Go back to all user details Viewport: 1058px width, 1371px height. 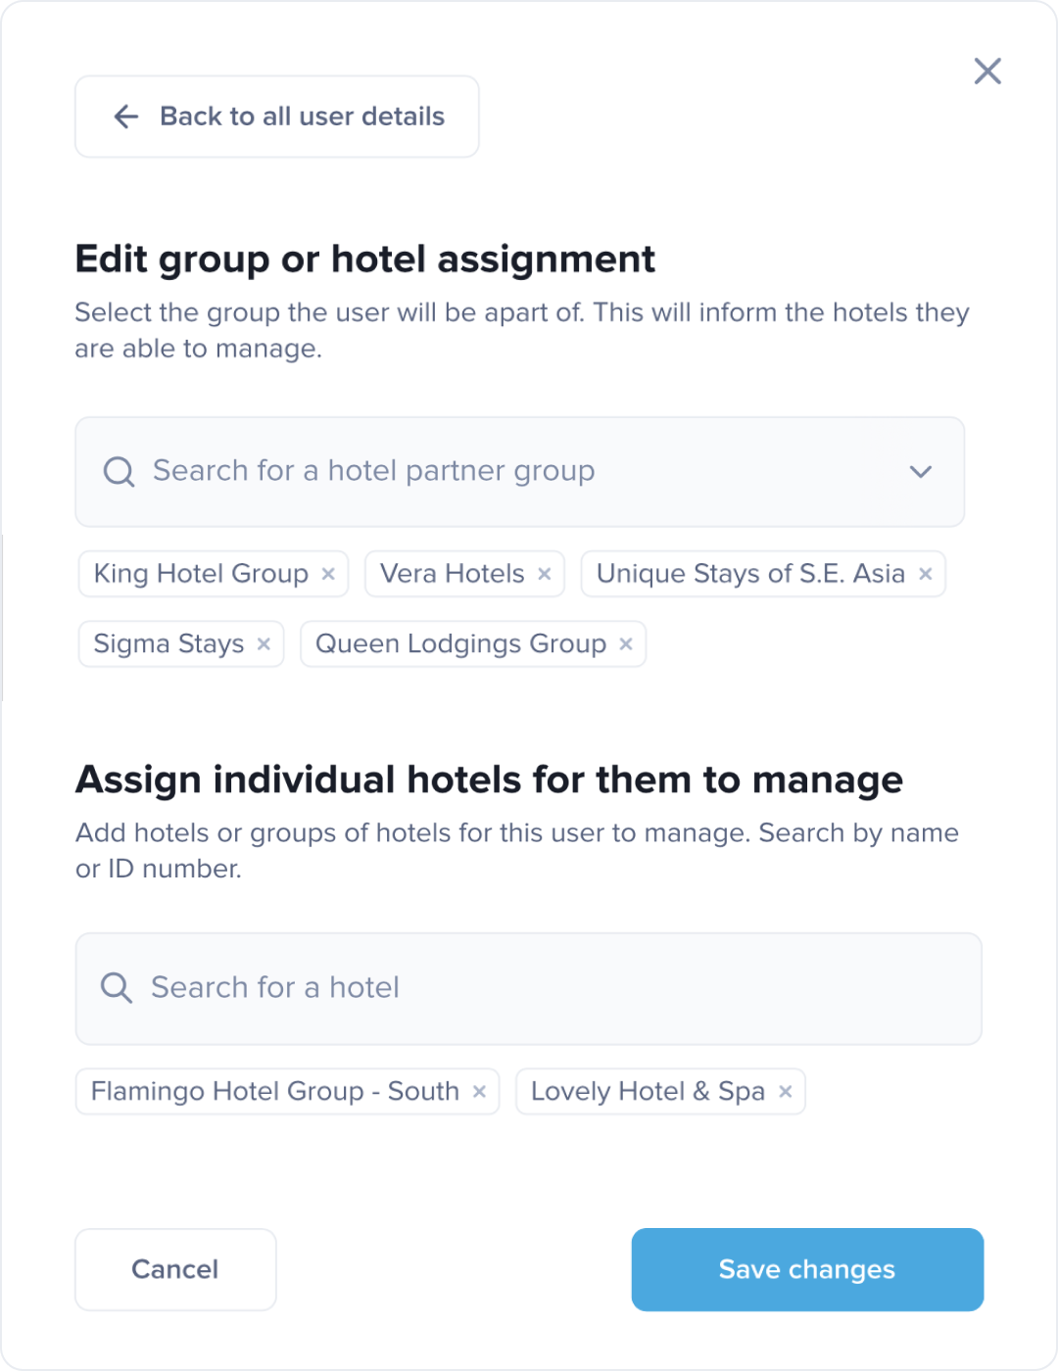[302, 117]
